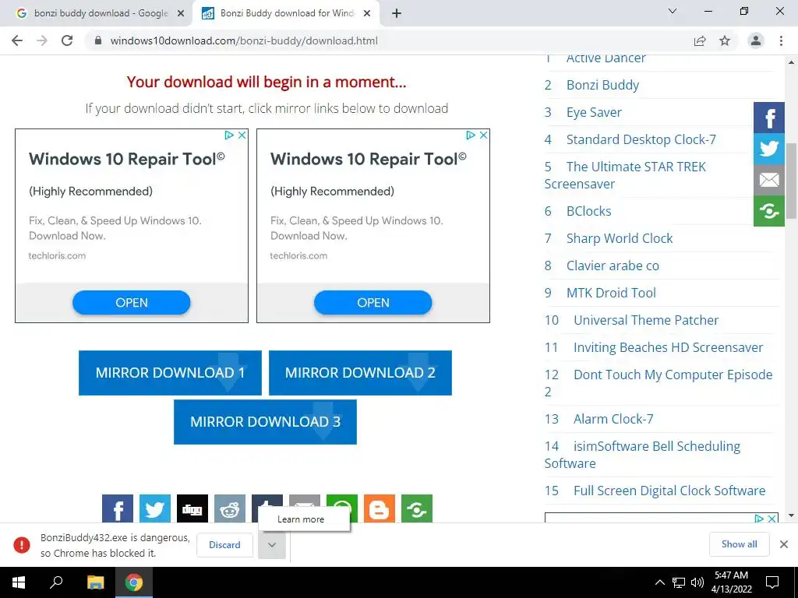This screenshot has height=598, width=798.
Task: Share on Twitter from floating sidebar
Action: coord(769,149)
